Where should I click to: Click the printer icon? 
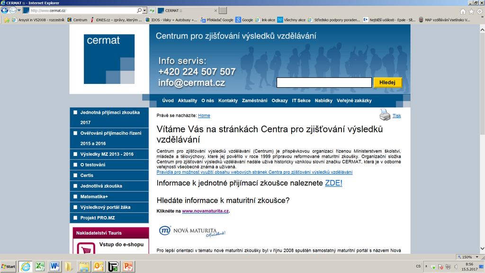pos(385,115)
